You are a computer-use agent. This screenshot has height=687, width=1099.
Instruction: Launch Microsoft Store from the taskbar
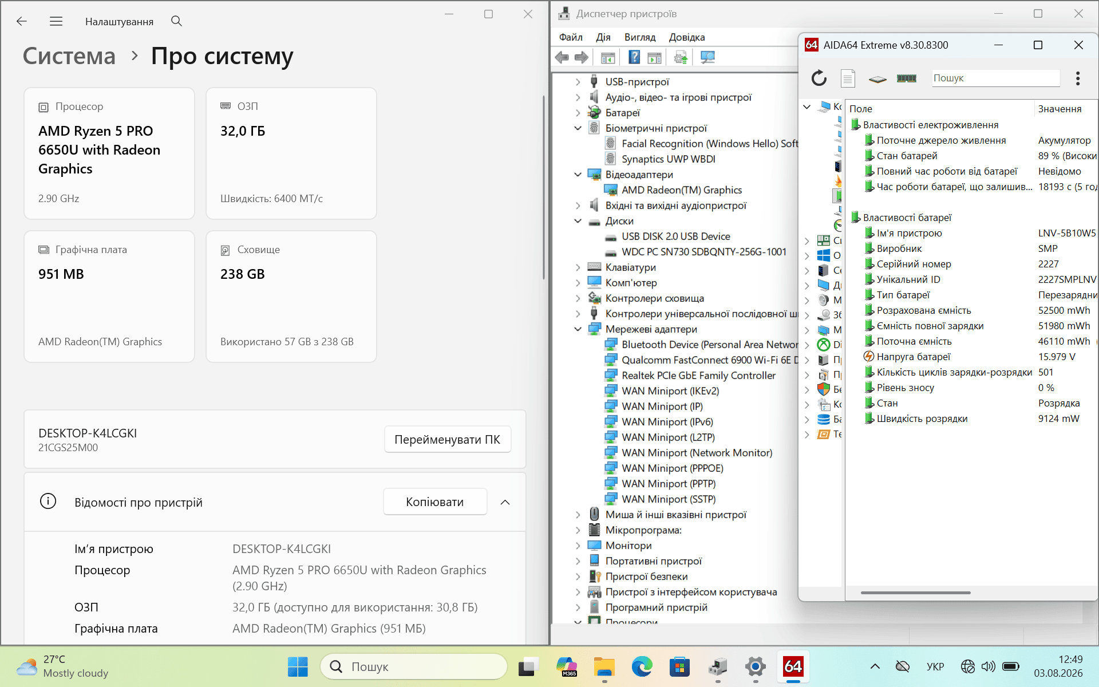[679, 666]
